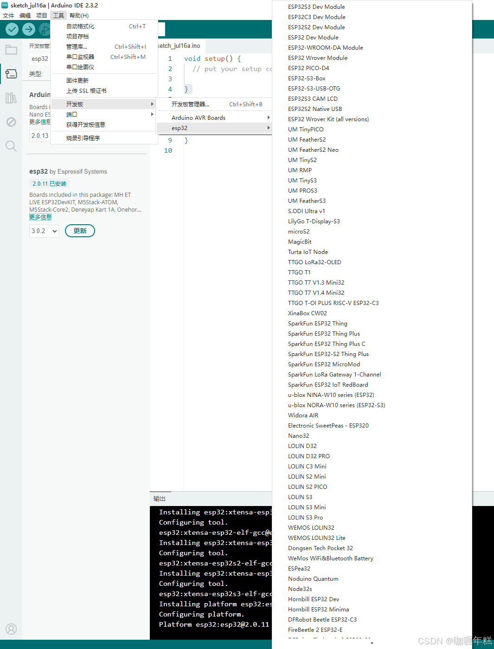Image resolution: width=494 pixels, height=649 pixels.
Task: Select 串口监视器 menu entry
Action: pyautogui.click(x=103, y=57)
